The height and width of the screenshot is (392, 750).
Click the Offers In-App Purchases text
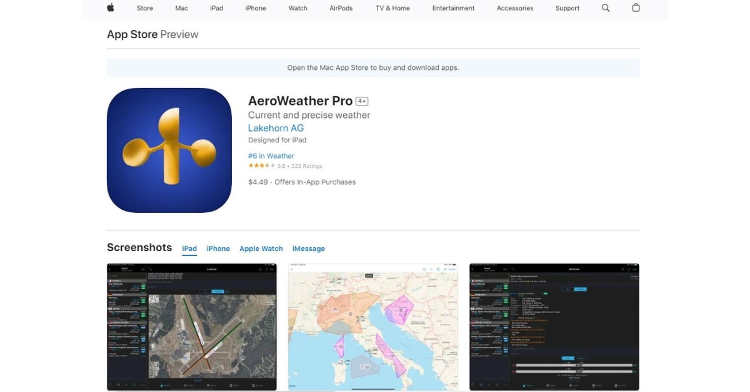315,182
